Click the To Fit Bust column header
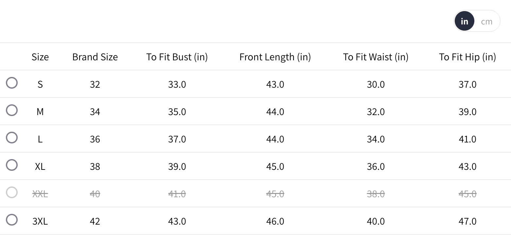Screen dimensions: 511x251 [177, 57]
